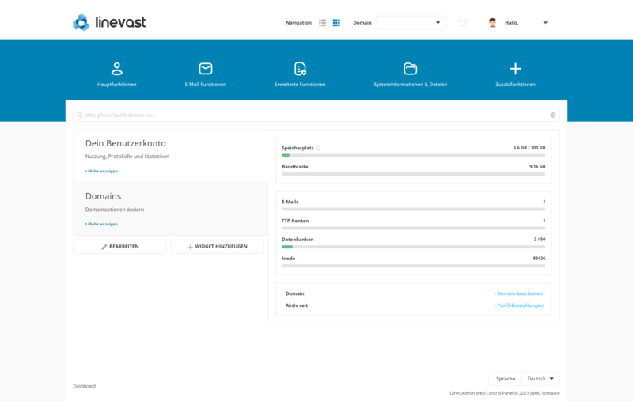Click the search settings gear icon

(x=552, y=115)
